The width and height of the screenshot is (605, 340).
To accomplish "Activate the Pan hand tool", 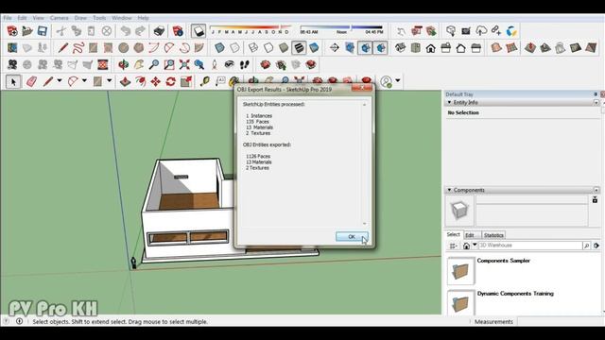I will click(x=139, y=64).
